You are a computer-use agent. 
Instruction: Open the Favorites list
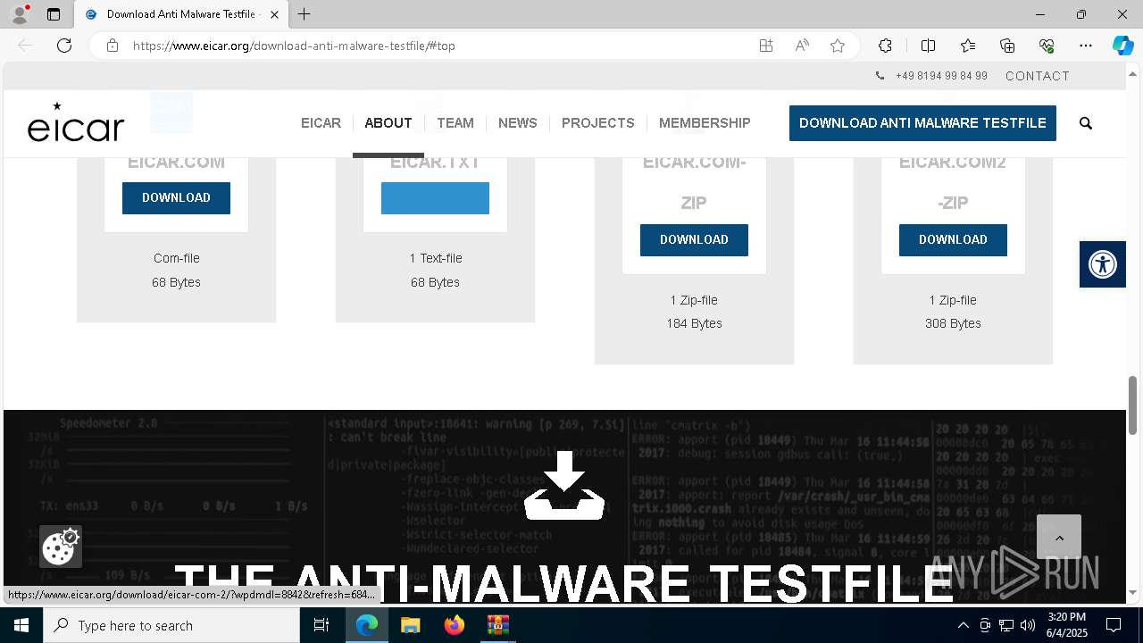pos(968,46)
